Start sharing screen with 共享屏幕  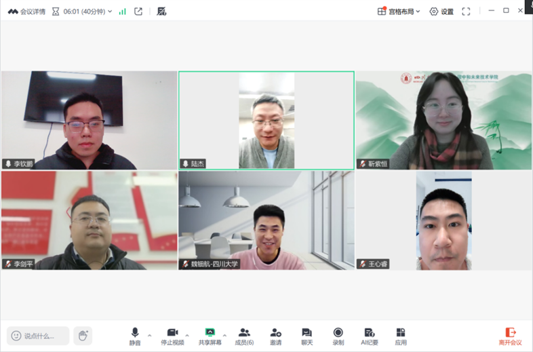tap(210, 335)
